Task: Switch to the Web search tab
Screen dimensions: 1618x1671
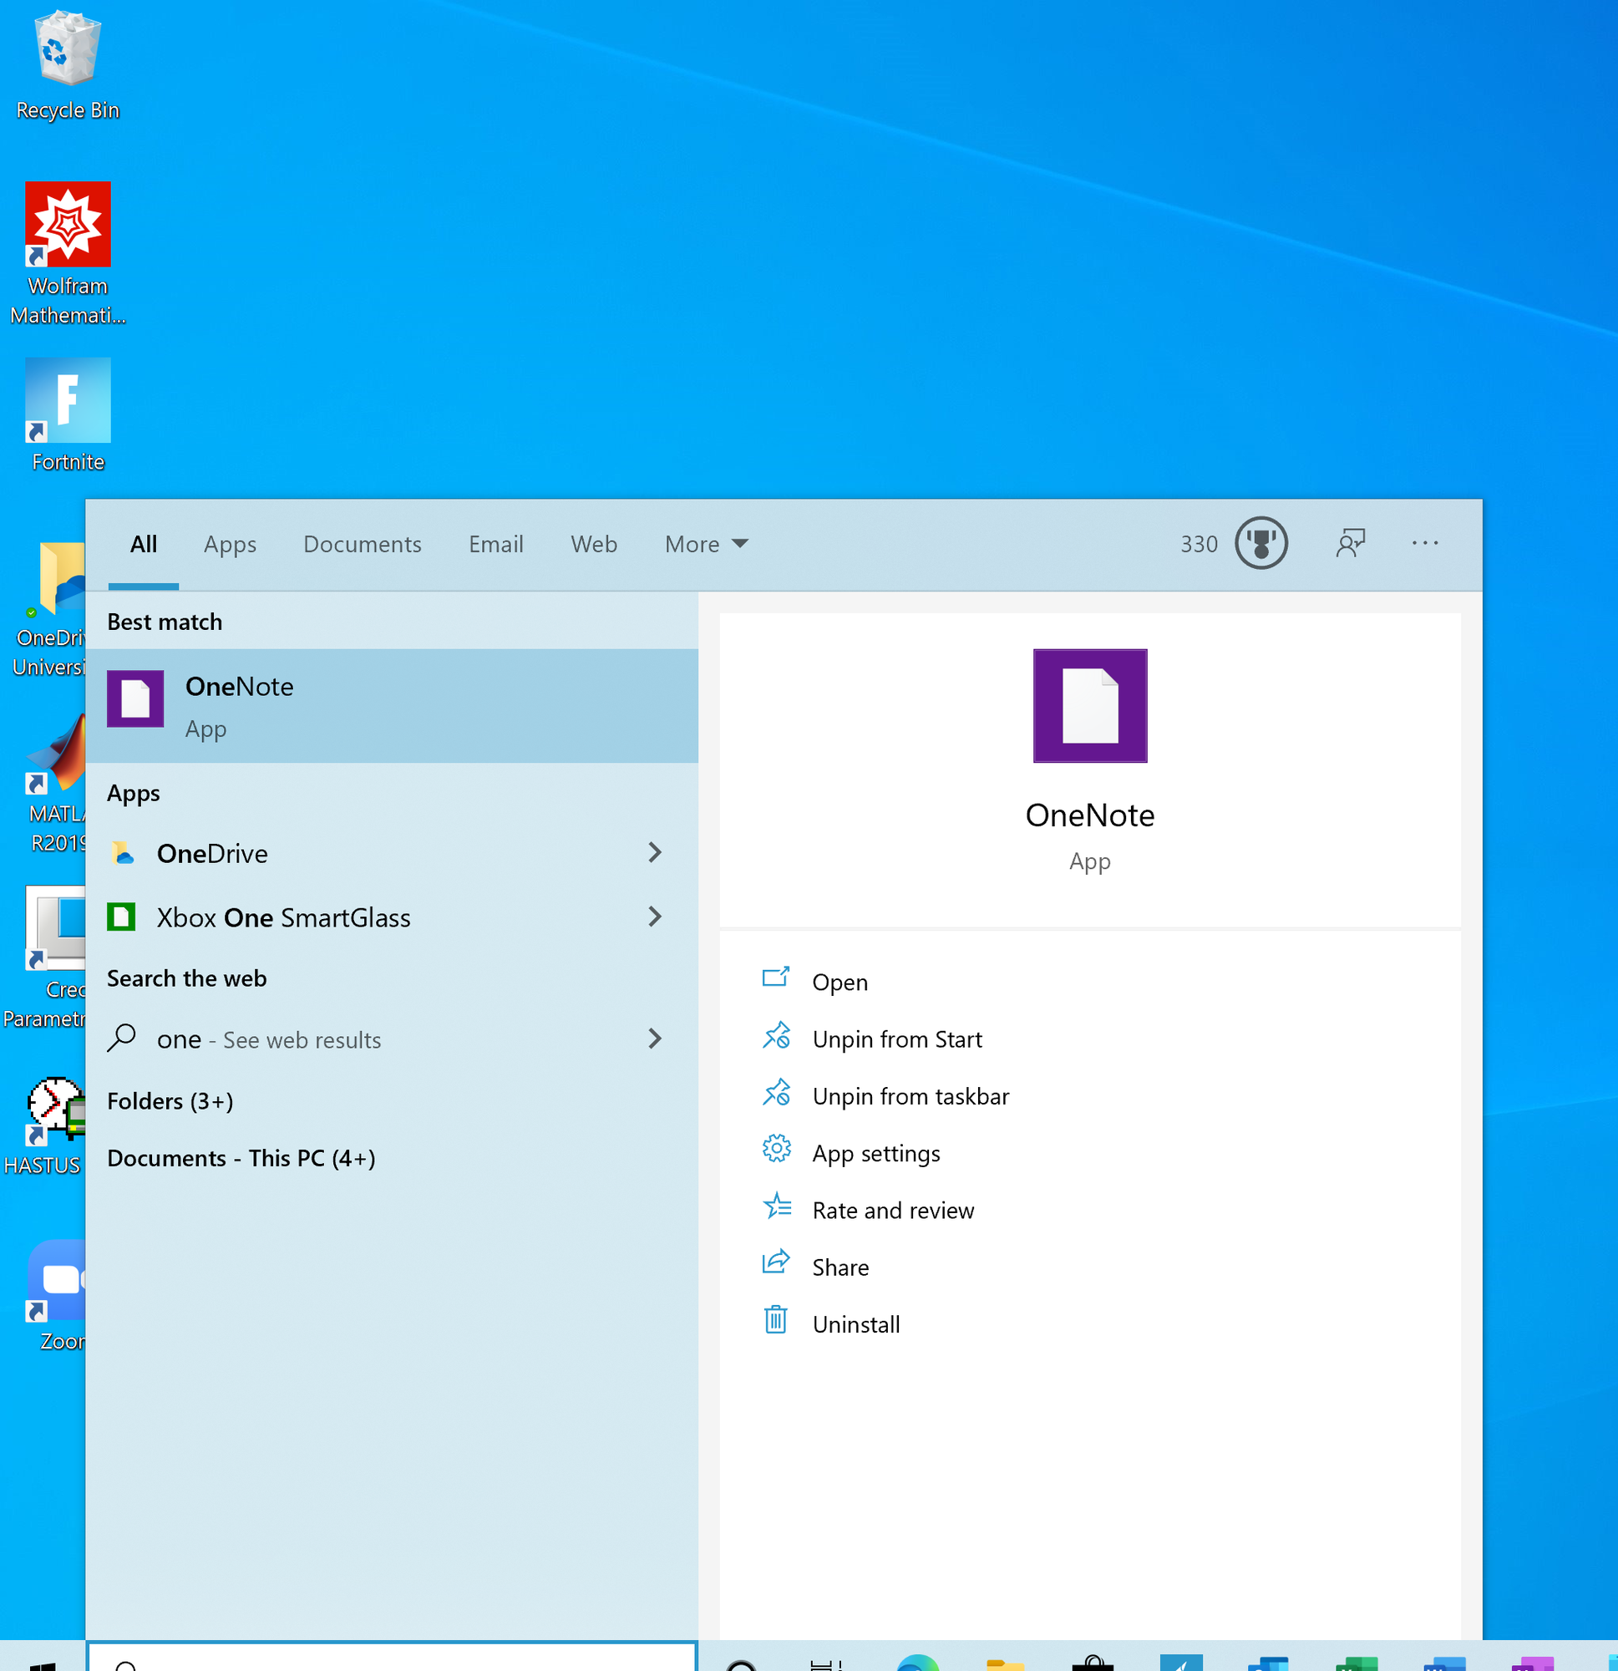Action: coord(594,544)
